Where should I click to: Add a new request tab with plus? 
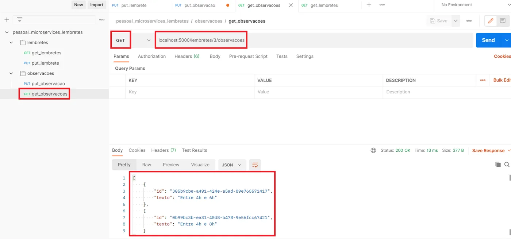click(x=369, y=5)
